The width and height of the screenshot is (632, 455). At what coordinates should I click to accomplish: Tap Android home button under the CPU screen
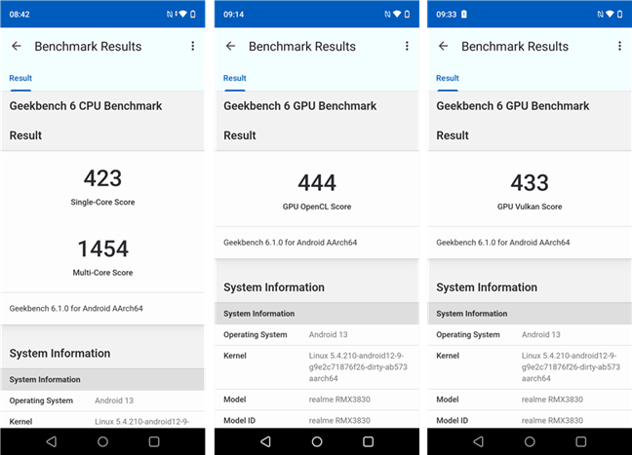pyautogui.click(x=102, y=441)
